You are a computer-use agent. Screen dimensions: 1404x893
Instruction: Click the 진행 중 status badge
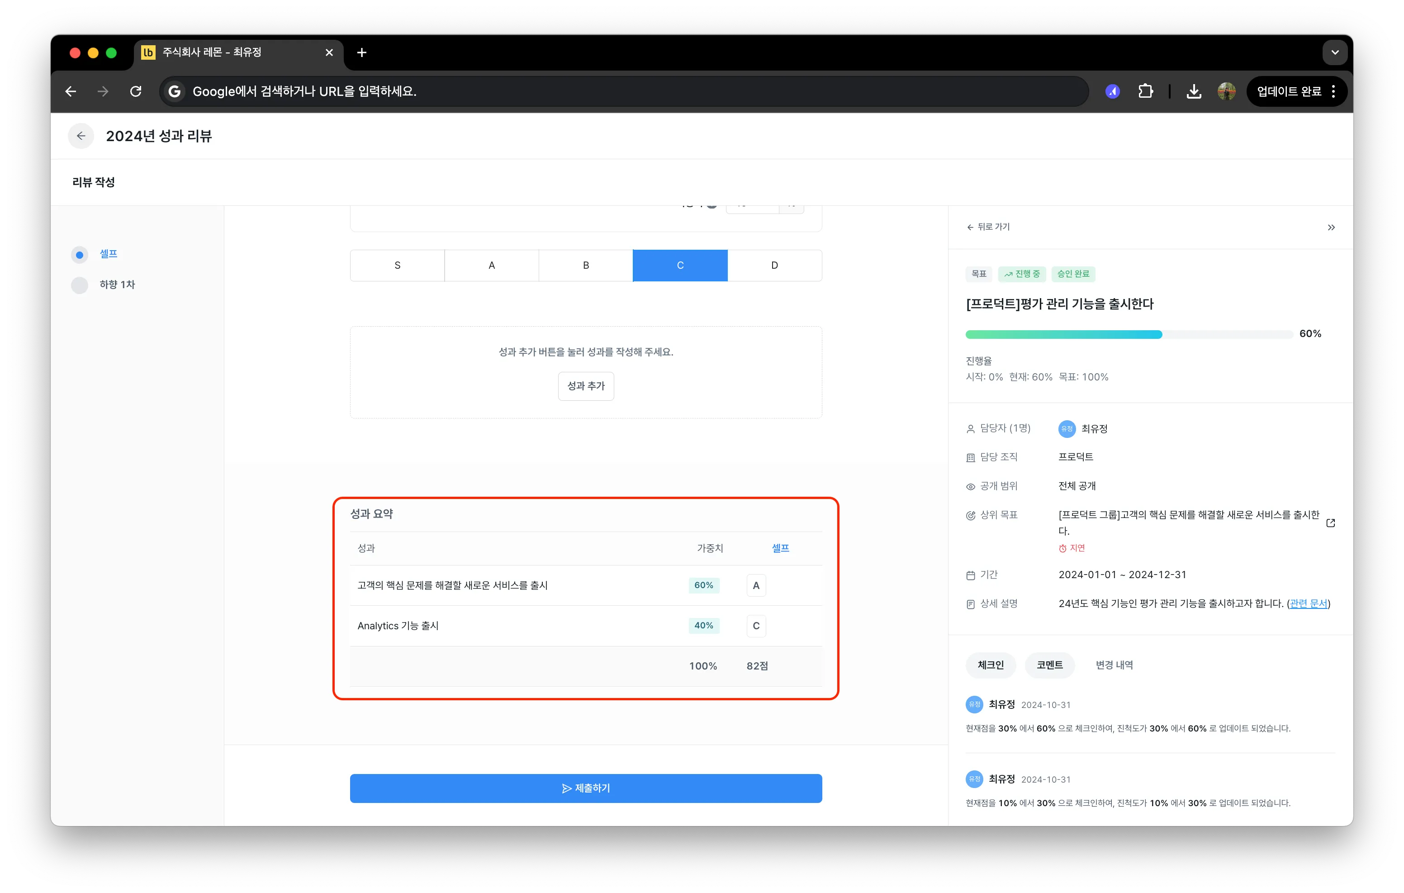1021,274
